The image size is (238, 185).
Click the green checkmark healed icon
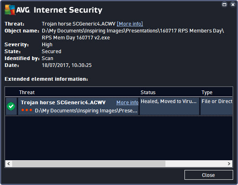coord(11,106)
